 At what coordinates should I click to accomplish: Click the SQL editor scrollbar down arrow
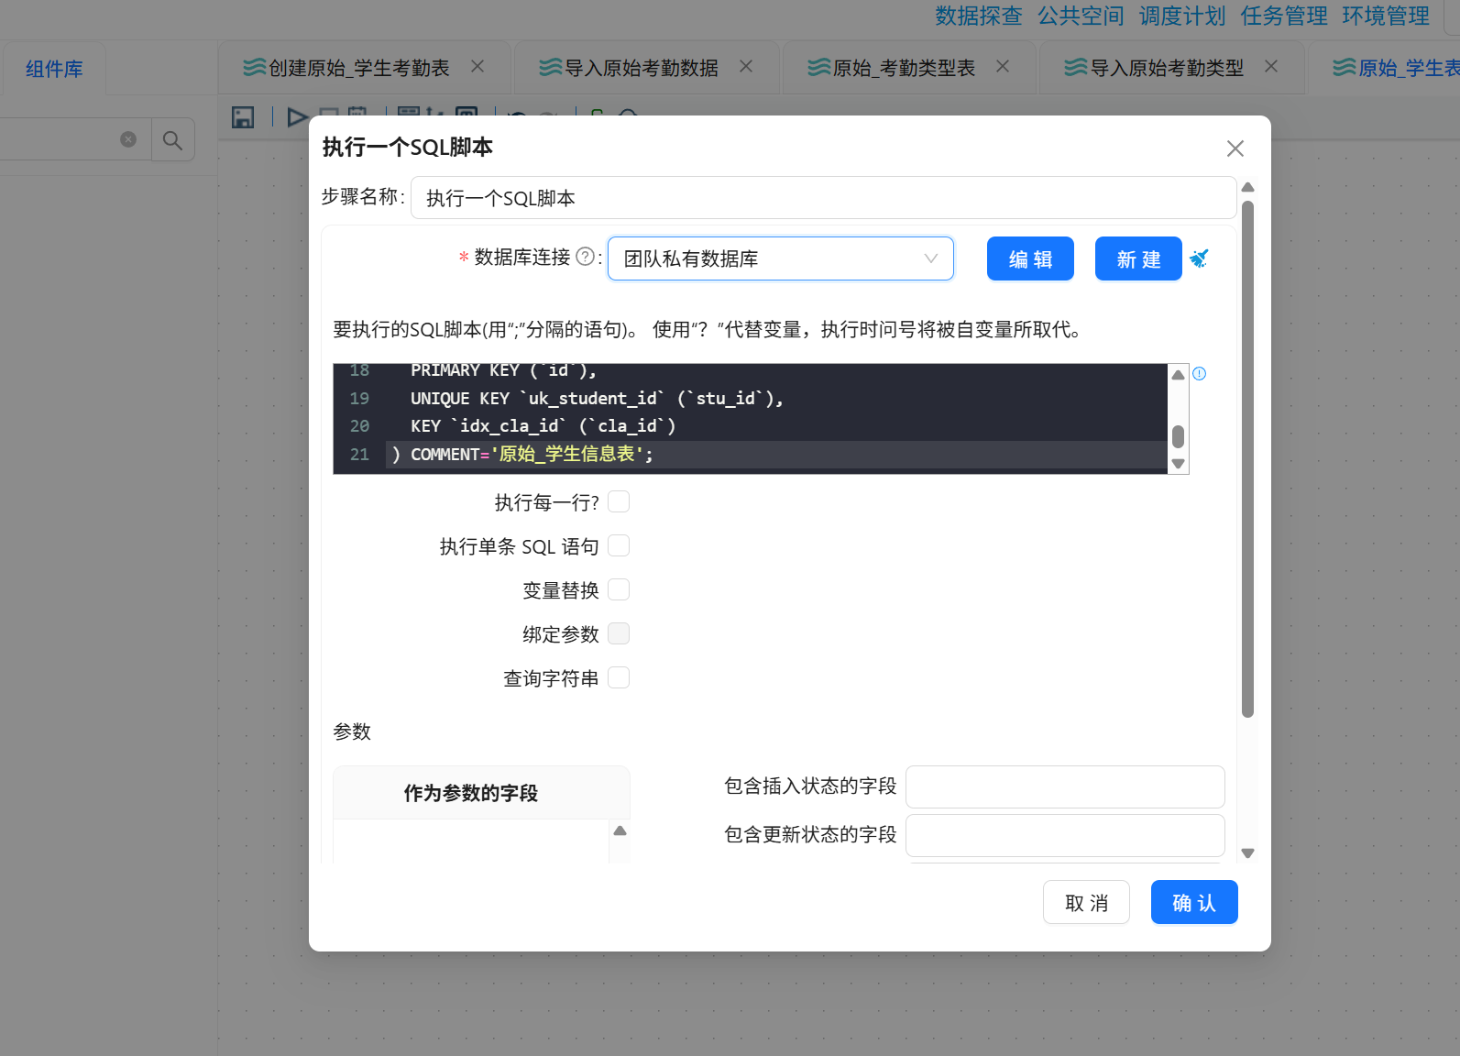click(1178, 464)
